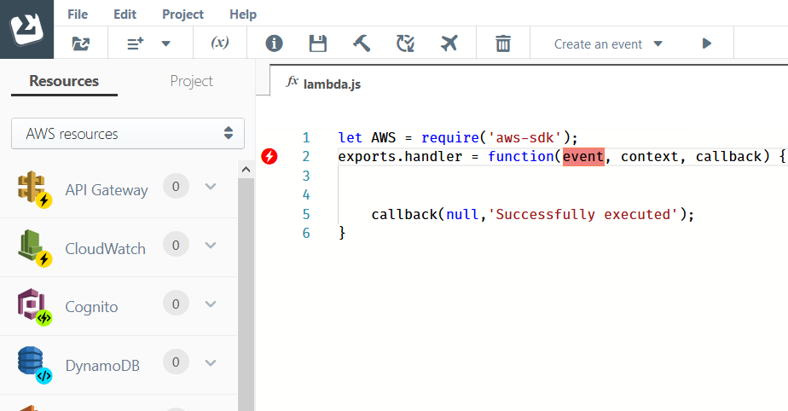The height and width of the screenshot is (411, 788).
Task: Click the refresh with checkmark icon
Action: (405, 43)
